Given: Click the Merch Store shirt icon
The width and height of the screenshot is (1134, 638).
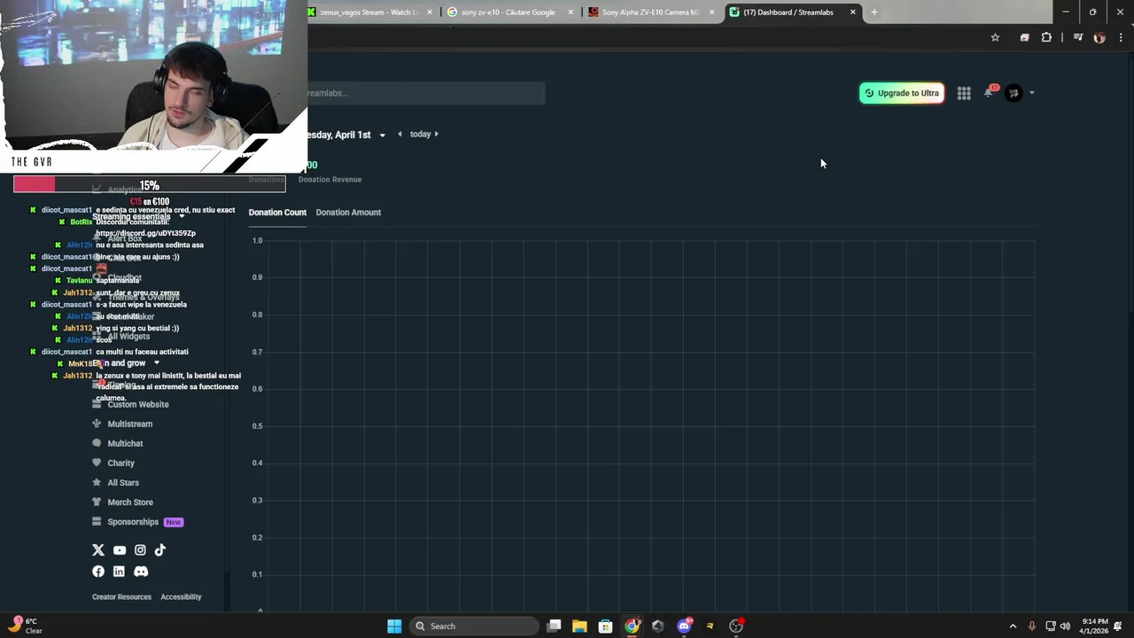Looking at the screenshot, I should tap(97, 502).
